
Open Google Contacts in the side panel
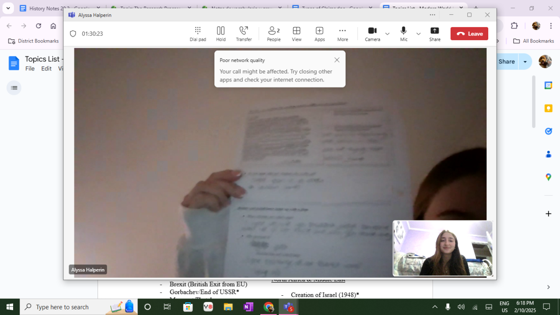point(548,154)
